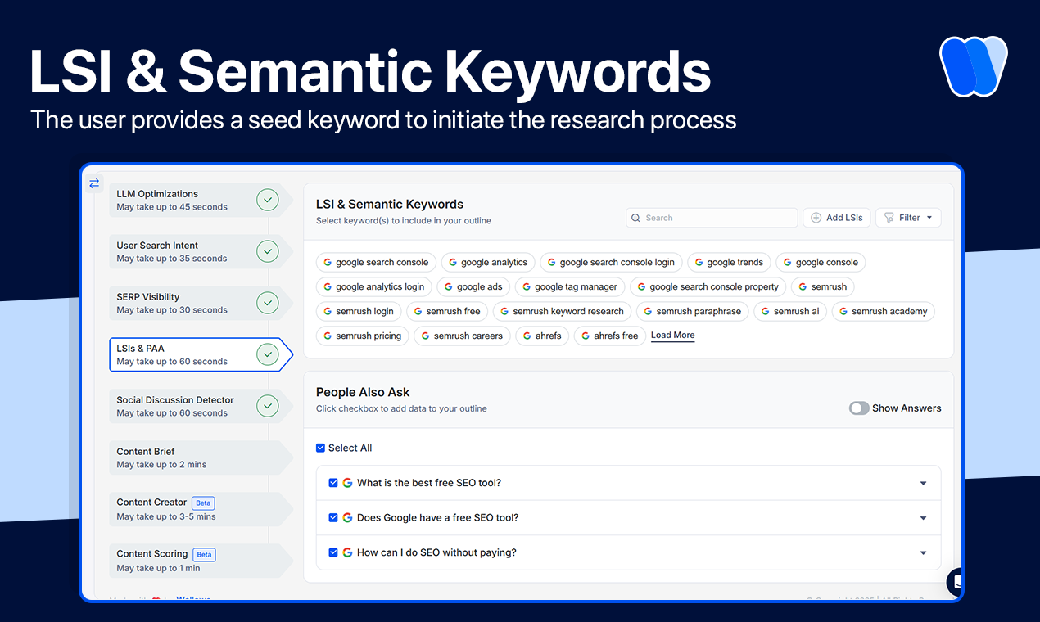Image resolution: width=1040 pixels, height=622 pixels.
Task: Open the User Search Intent step
Action: [201, 251]
